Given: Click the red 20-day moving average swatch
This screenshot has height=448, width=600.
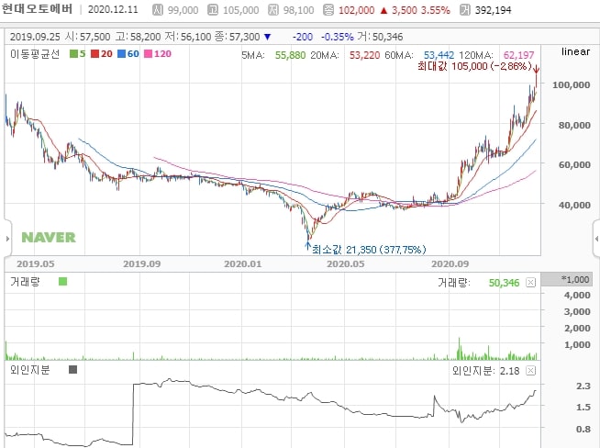Looking at the screenshot, I should pyautogui.click(x=94, y=54).
